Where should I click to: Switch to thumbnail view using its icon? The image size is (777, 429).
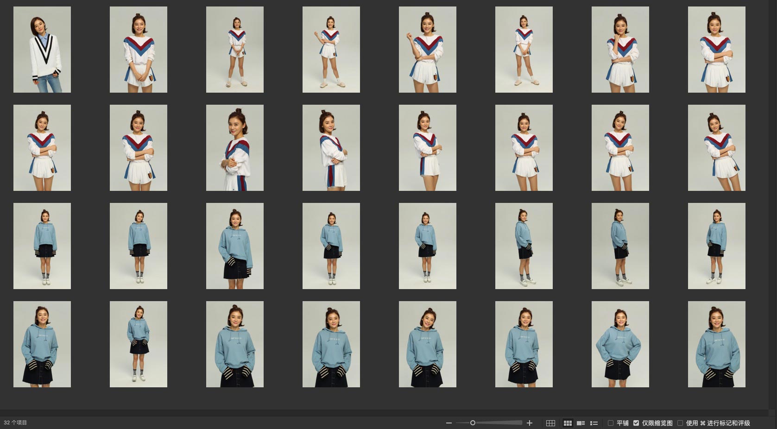point(567,423)
